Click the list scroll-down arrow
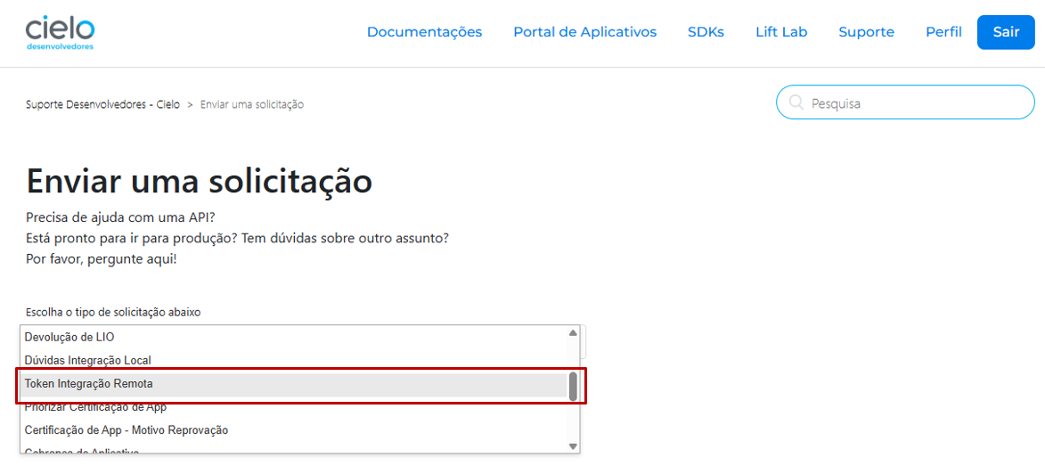Viewport: 1045px width, 474px height. click(x=573, y=446)
